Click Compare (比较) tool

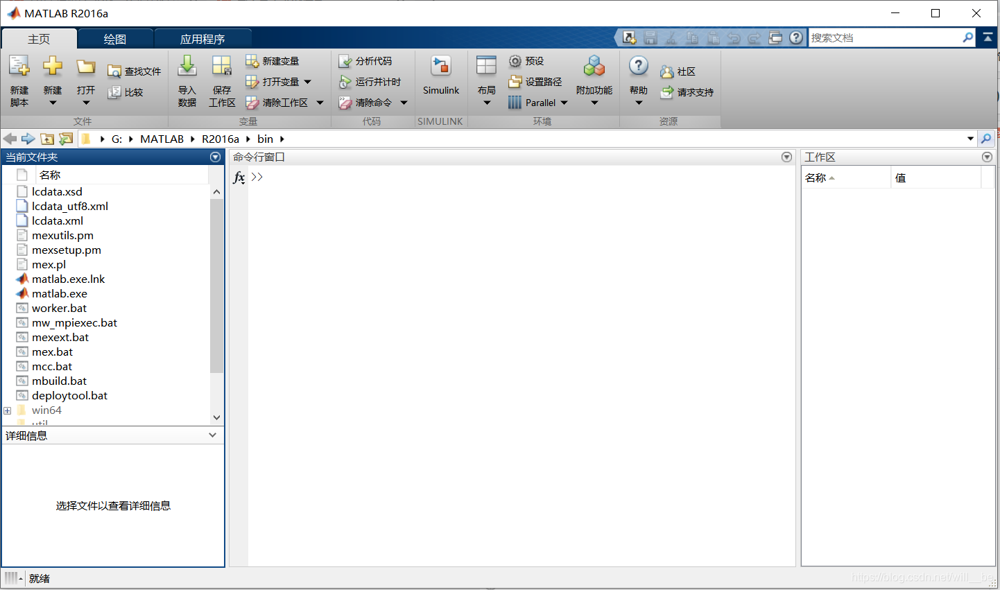click(126, 92)
